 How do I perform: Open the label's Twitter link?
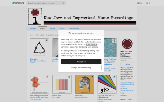(123, 93)
